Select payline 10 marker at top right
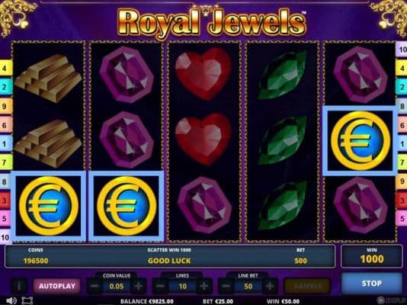 (402, 50)
